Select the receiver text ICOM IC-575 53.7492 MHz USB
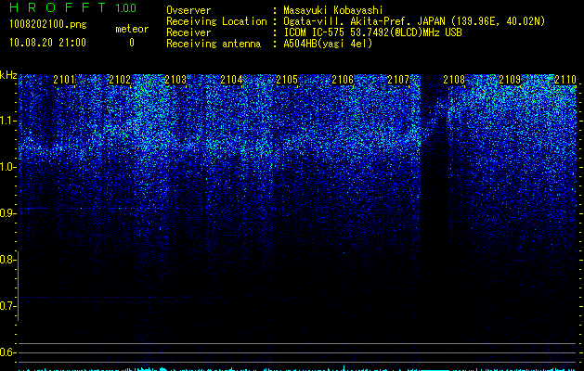This screenshot has height=371, width=584. (x=373, y=32)
